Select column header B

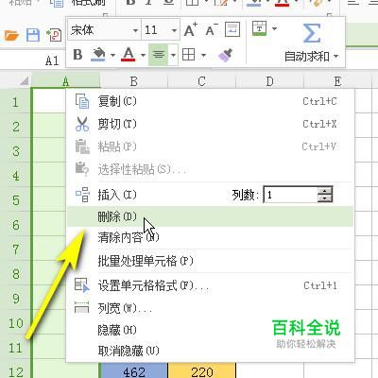click(134, 81)
